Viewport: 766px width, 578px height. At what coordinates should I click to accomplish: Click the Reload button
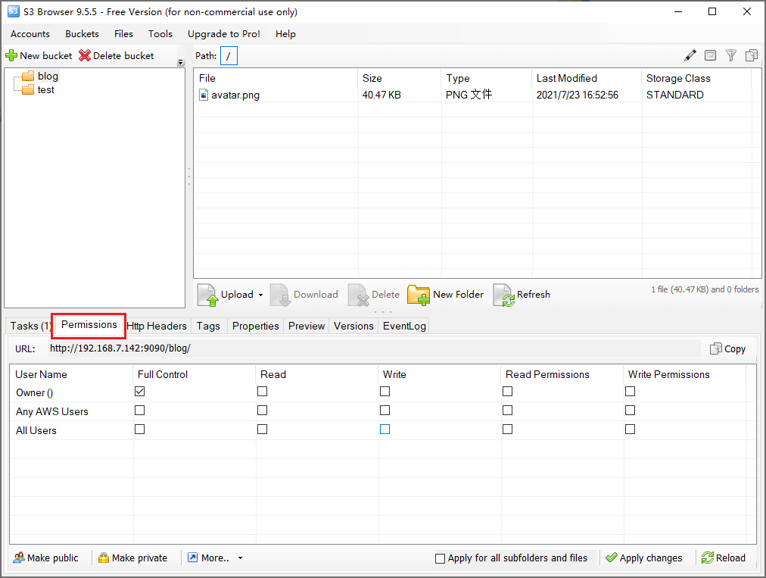pos(724,558)
